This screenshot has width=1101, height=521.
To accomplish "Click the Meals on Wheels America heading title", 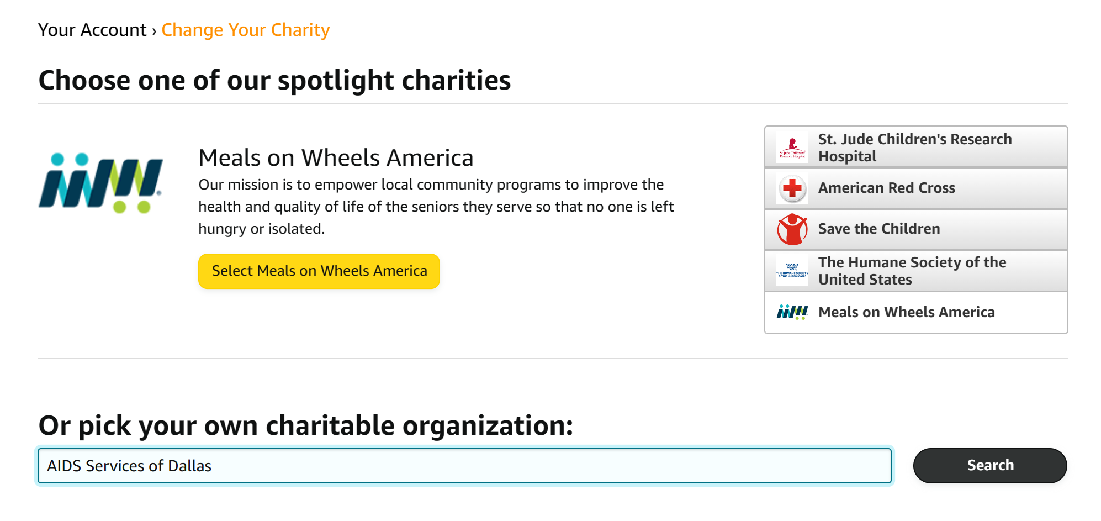I will 336,158.
